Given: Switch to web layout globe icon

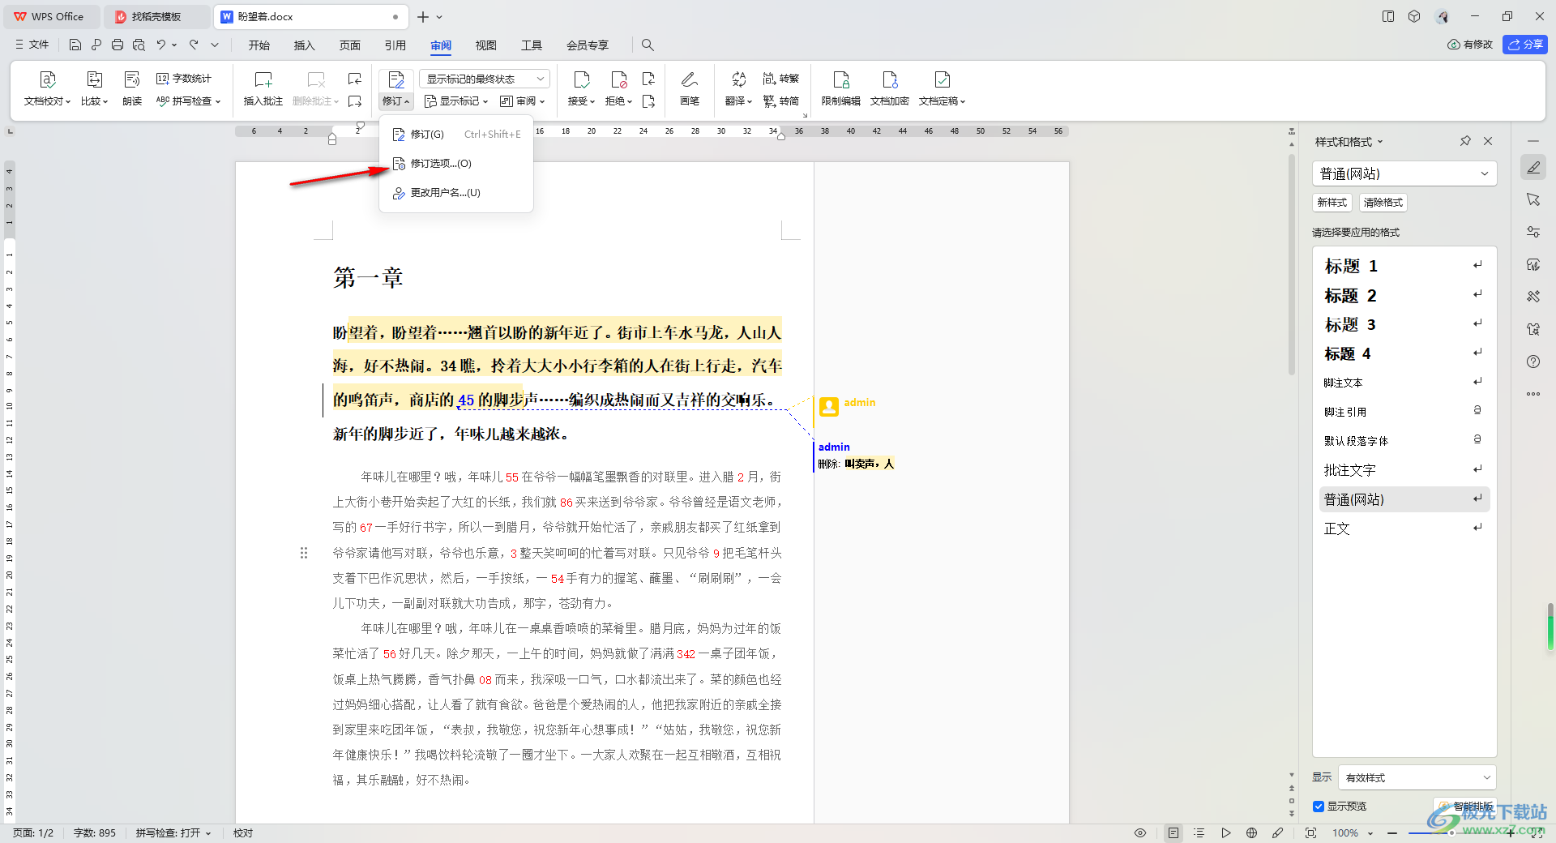Looking at the screenshot, I should click(1251, 832).
